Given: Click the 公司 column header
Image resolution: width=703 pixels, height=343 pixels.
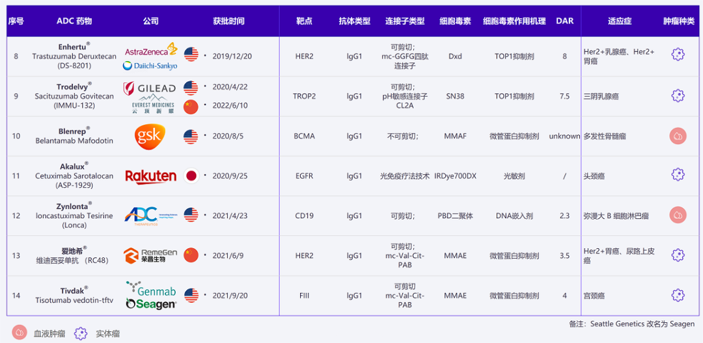Looking at the screenshot, I should (150, 21).
